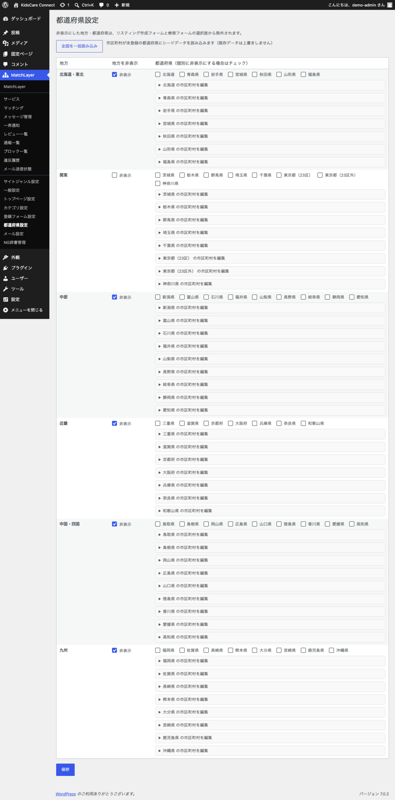
Task: Click the 固定ページ icon
Action: (x=6, y=54)
